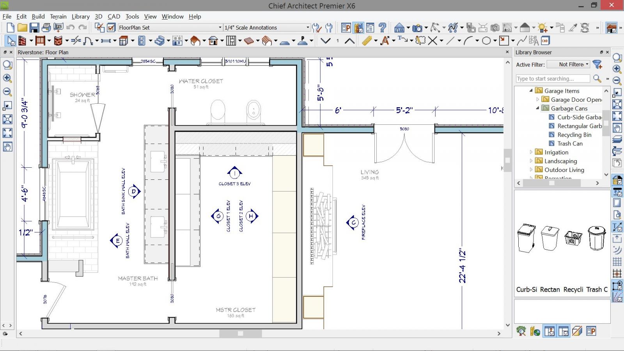Select the Pan hand tool on left sidebar
624x351 pixels.
tap(7, 147)
